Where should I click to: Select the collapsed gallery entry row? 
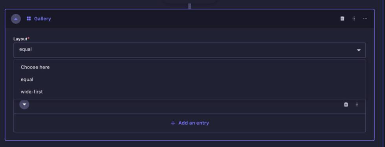tap(189, 106)
